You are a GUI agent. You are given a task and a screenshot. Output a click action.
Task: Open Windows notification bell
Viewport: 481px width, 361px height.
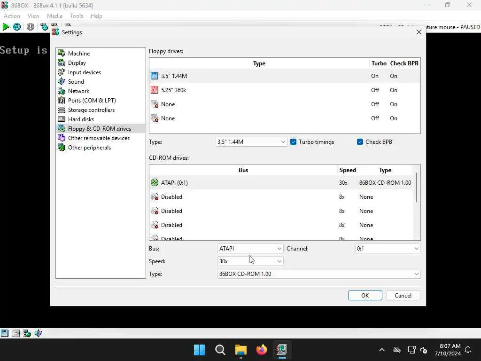(468, 350)
